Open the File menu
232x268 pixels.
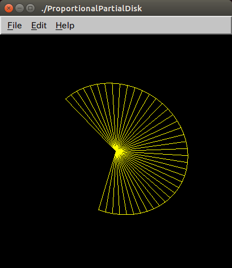[15, 25]
